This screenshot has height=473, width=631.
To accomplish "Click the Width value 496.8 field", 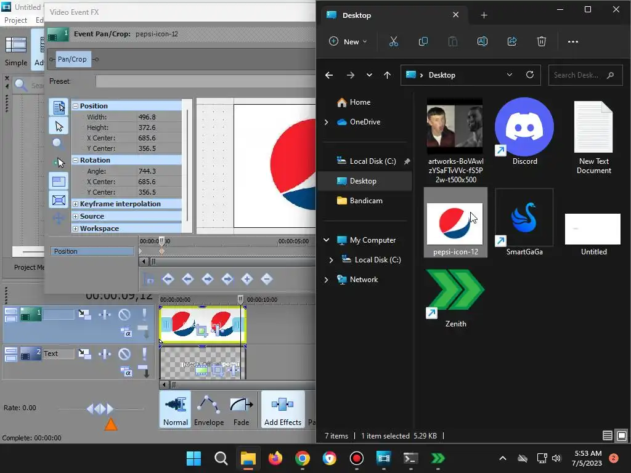I will click(x=159, y=117).
